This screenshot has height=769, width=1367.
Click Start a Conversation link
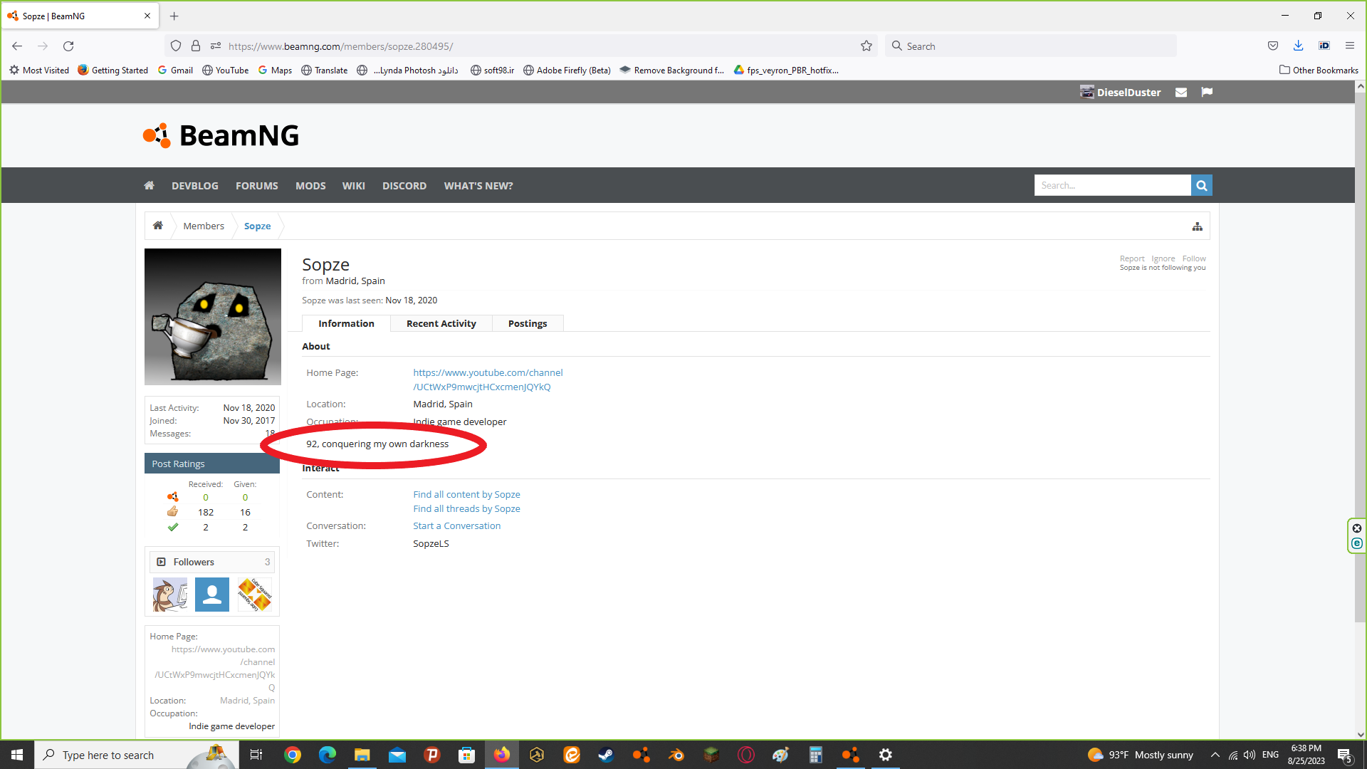[456, 526]
